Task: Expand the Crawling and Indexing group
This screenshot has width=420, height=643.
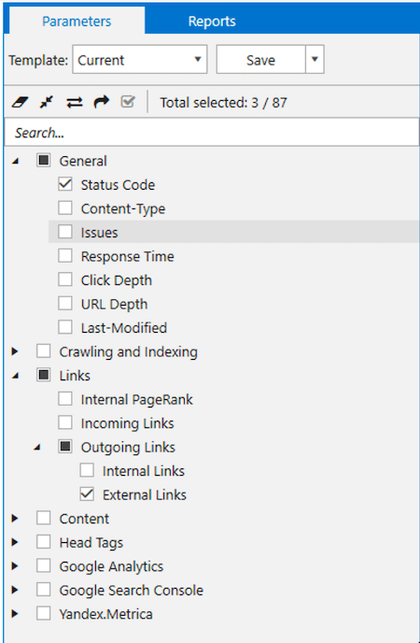Action: 15,351
